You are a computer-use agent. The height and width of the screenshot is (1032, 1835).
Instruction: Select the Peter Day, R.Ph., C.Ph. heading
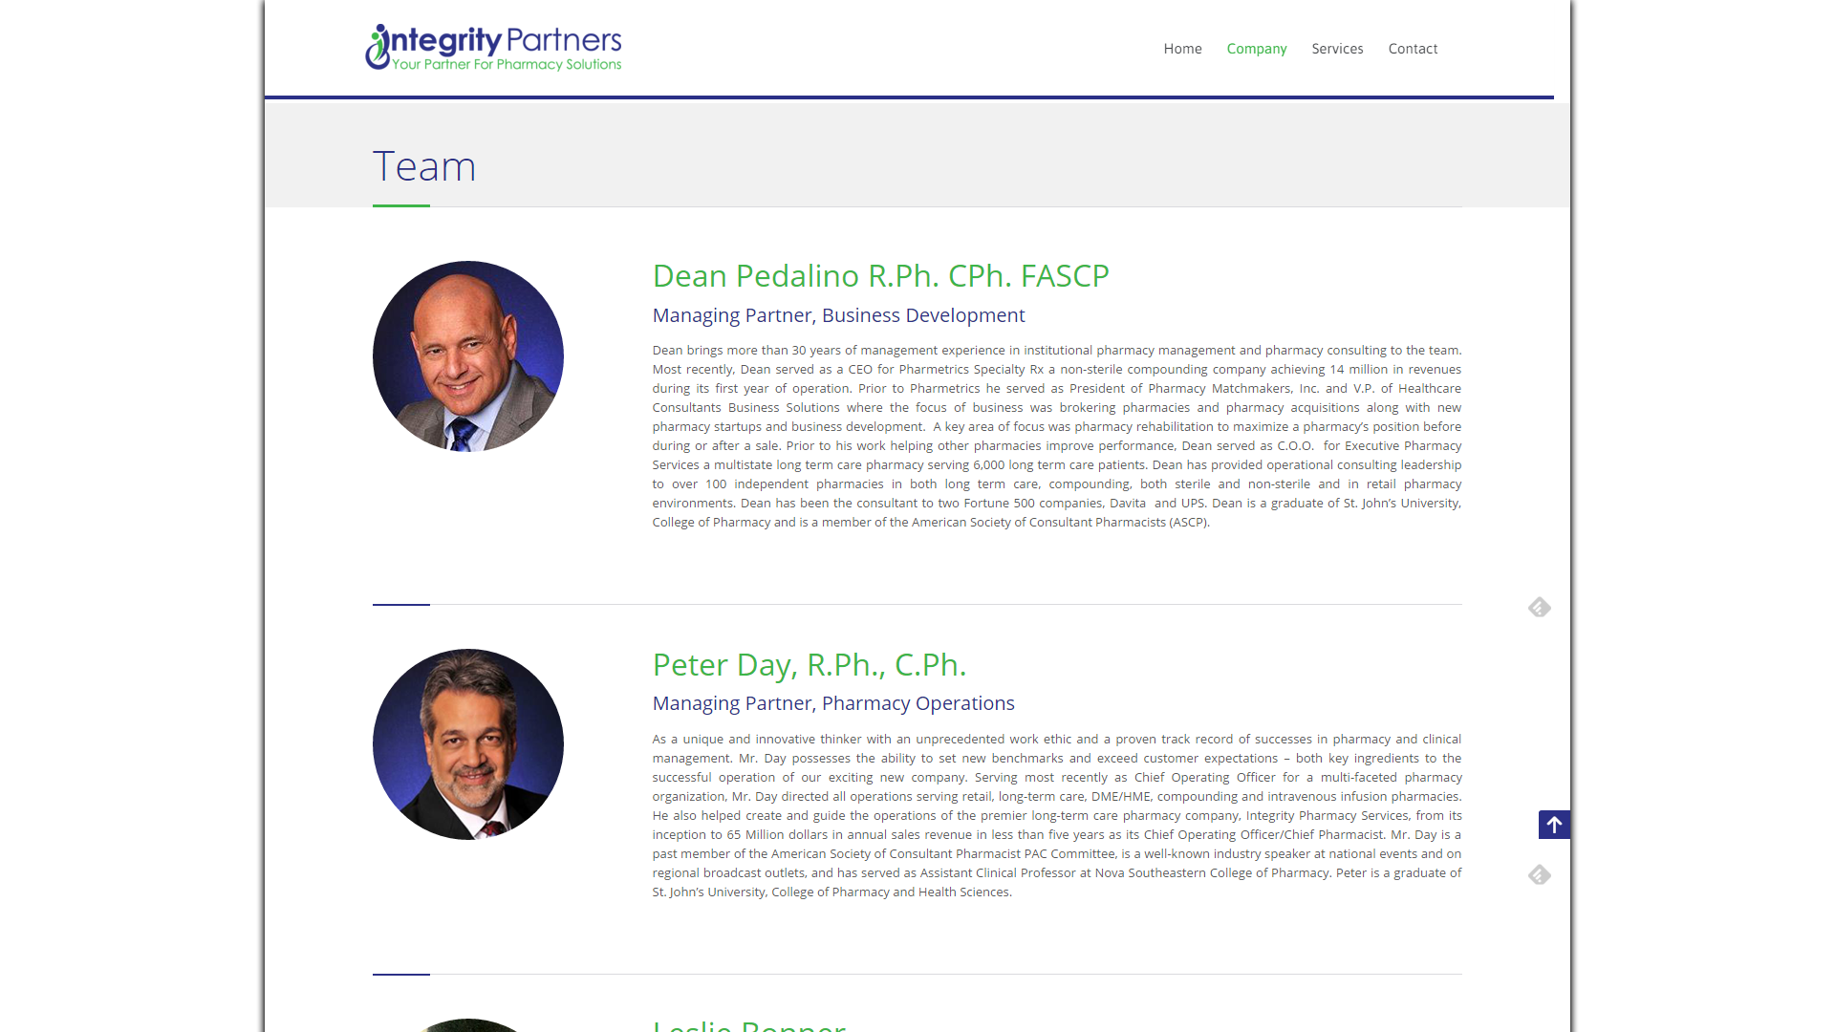click(810, 665)
